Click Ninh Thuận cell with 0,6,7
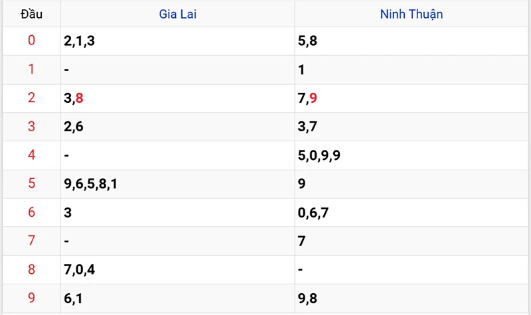531x315 pixels. (x=412, y=213)
